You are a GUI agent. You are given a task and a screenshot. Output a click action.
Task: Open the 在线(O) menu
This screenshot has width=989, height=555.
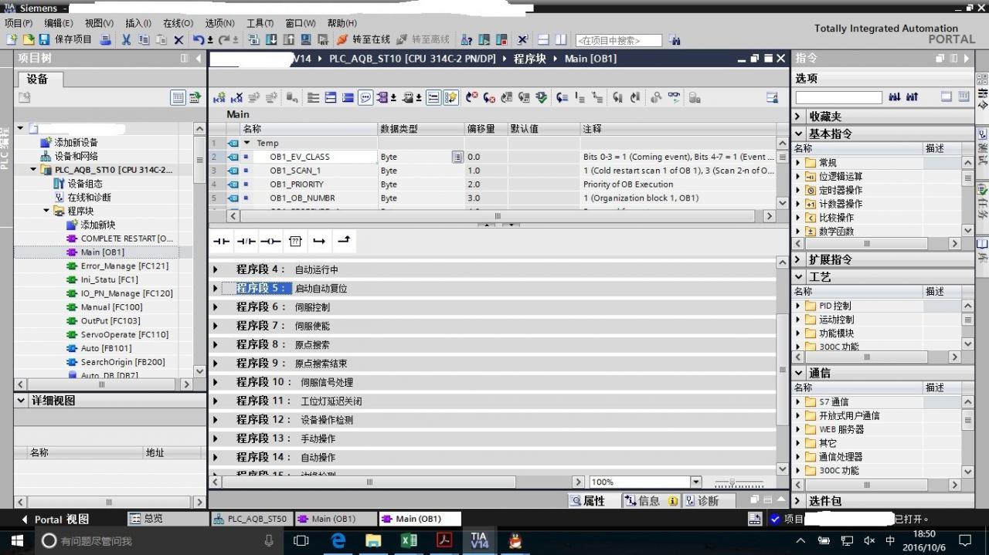click(x=178, y=23)
